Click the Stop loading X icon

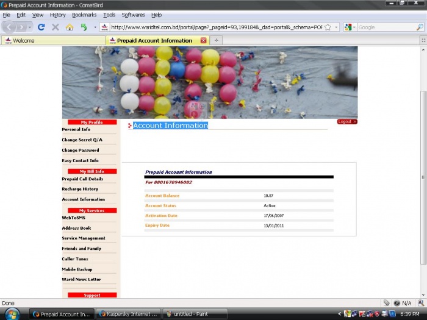(x=56, y=27)
